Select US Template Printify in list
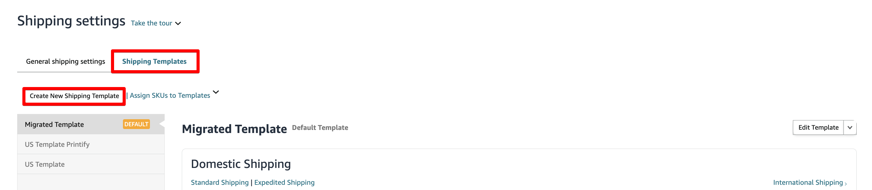The image size is (872, 190). click(57, 144)
